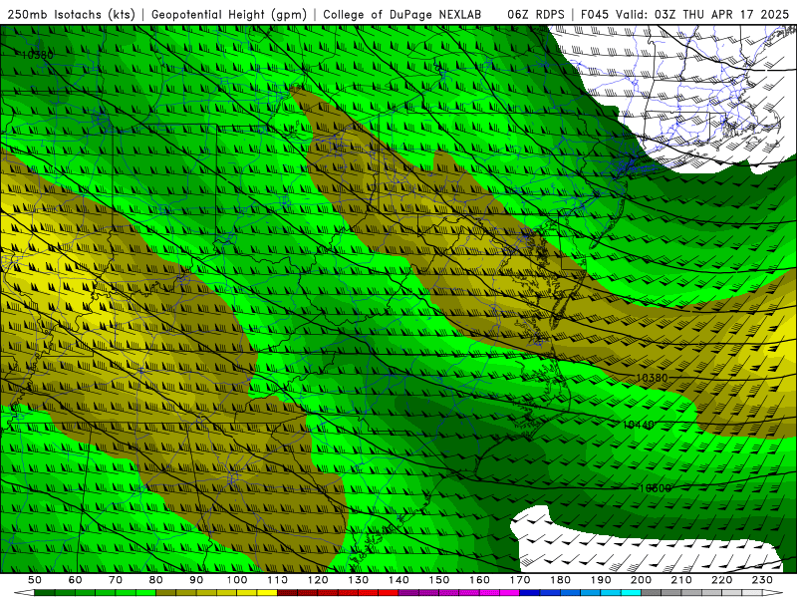797x598 pixels.
Task: Click the 'College of DuPage NEXLAB' label
Action: (x=401, y=14)
